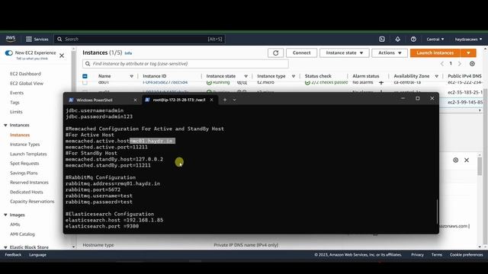
Task: Go to previous page arrow
Action: click(442, 64)
